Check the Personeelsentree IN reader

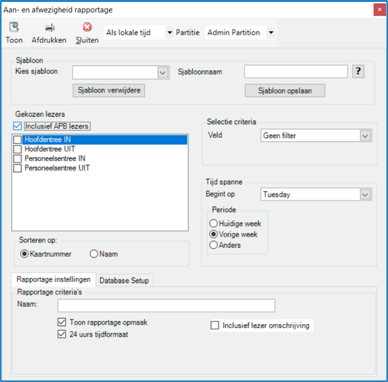point(17,158)
